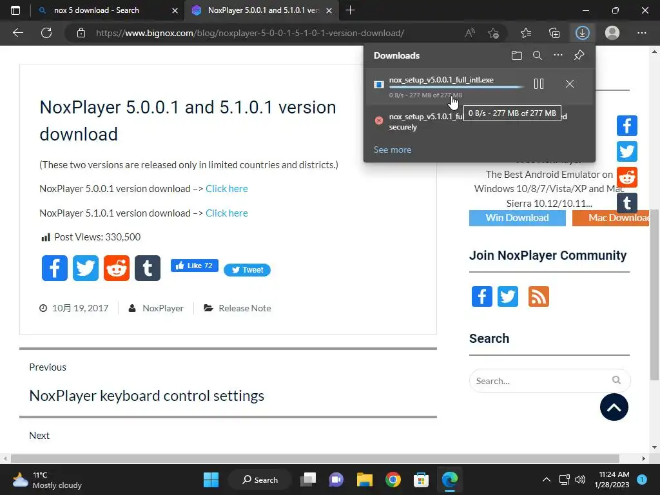Open volume control in system tray
Viewport: 660px width, 495px height.
(580, 480)
